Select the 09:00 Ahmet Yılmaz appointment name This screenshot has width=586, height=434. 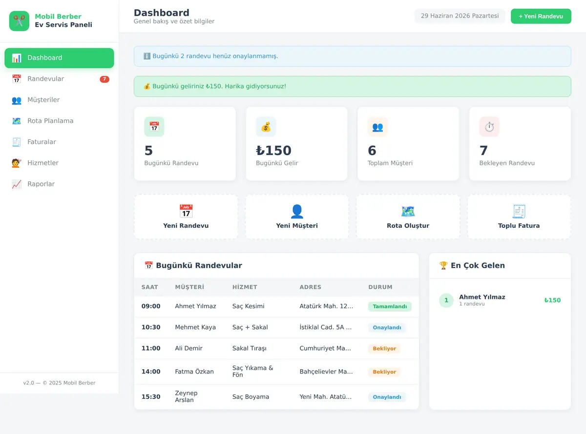[x=195, y=306]
